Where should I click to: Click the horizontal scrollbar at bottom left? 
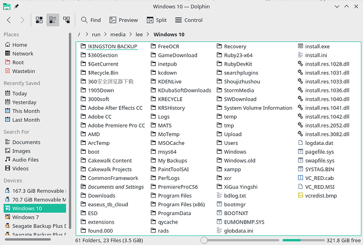pyautogui.click(x=28, y=239)
